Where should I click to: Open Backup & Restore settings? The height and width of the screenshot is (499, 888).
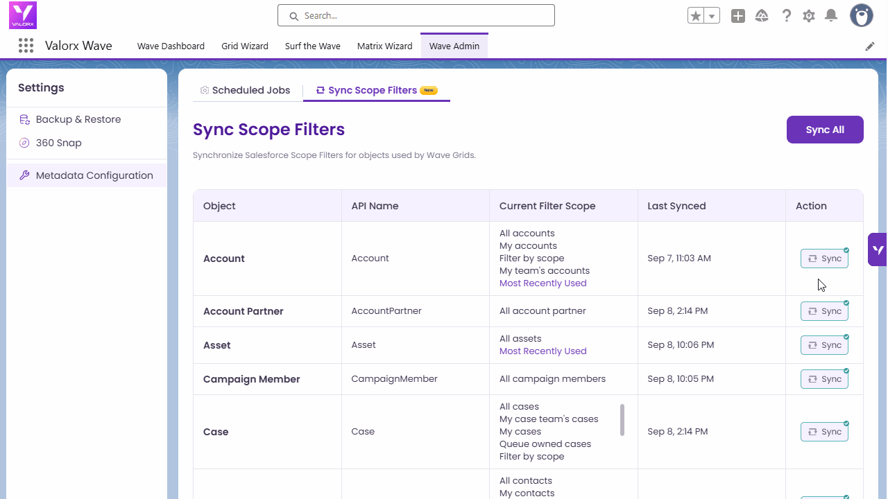78,119
